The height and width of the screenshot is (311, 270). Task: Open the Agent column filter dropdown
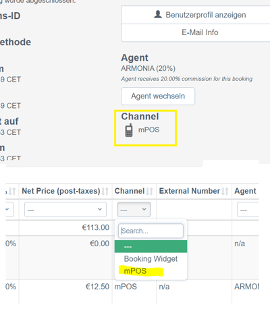248,209
